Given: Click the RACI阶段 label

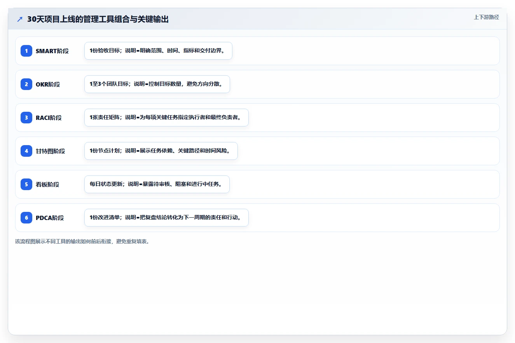Looking at the screenshot, I should click(x=49, y=118).
